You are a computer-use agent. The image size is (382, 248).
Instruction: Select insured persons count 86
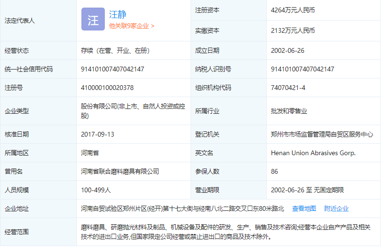click(274, 171)
